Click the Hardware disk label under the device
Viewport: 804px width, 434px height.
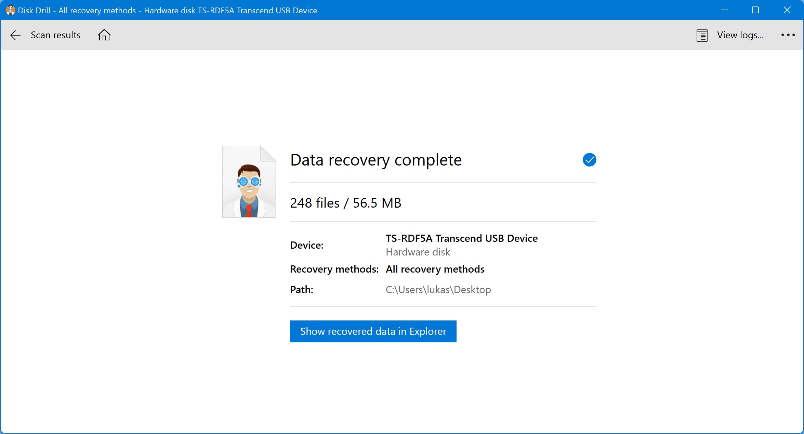(x=418, y=252)
